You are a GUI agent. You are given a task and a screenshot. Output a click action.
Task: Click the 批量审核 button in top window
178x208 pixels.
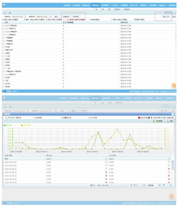66,17
